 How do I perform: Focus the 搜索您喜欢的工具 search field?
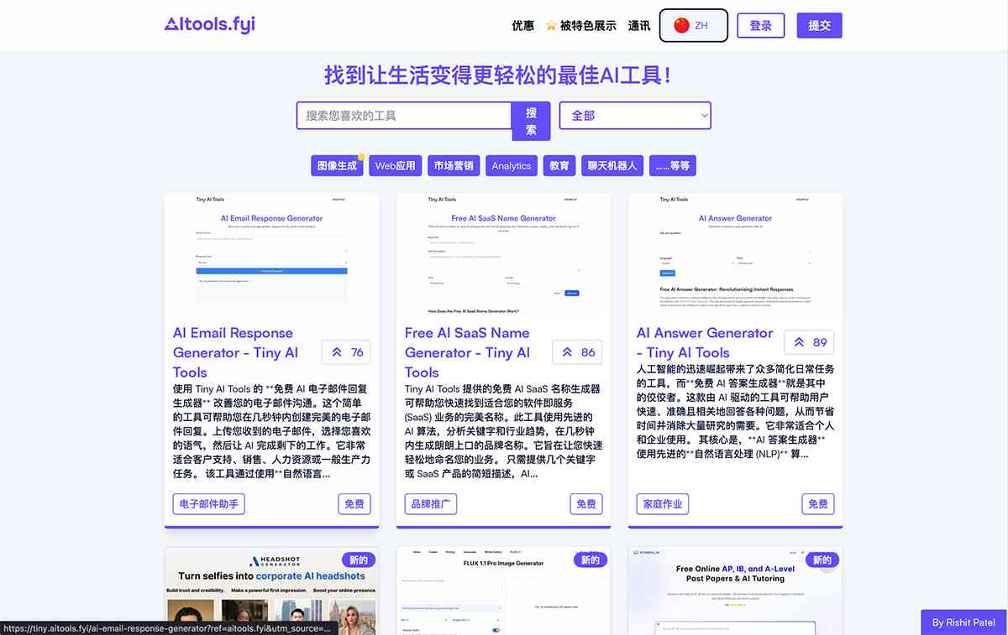coord(404,116)
